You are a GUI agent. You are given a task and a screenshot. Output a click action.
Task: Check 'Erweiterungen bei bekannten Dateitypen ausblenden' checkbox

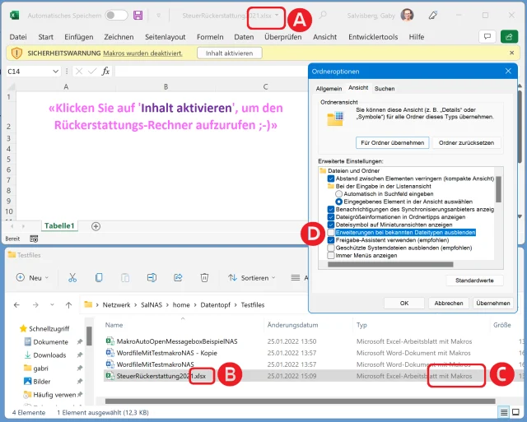click(x=331, y=233)
